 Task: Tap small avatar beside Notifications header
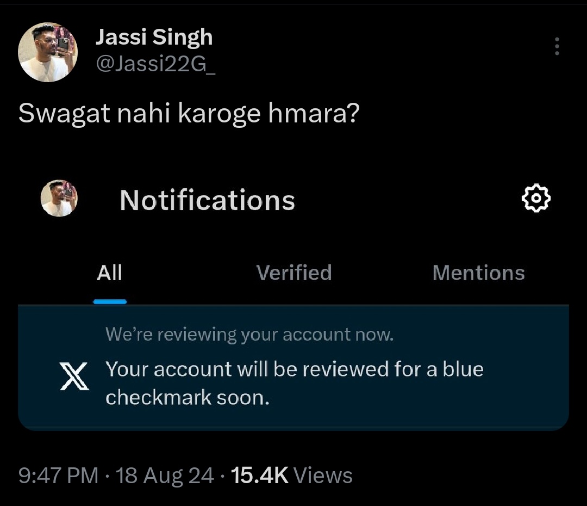point(59,198)
